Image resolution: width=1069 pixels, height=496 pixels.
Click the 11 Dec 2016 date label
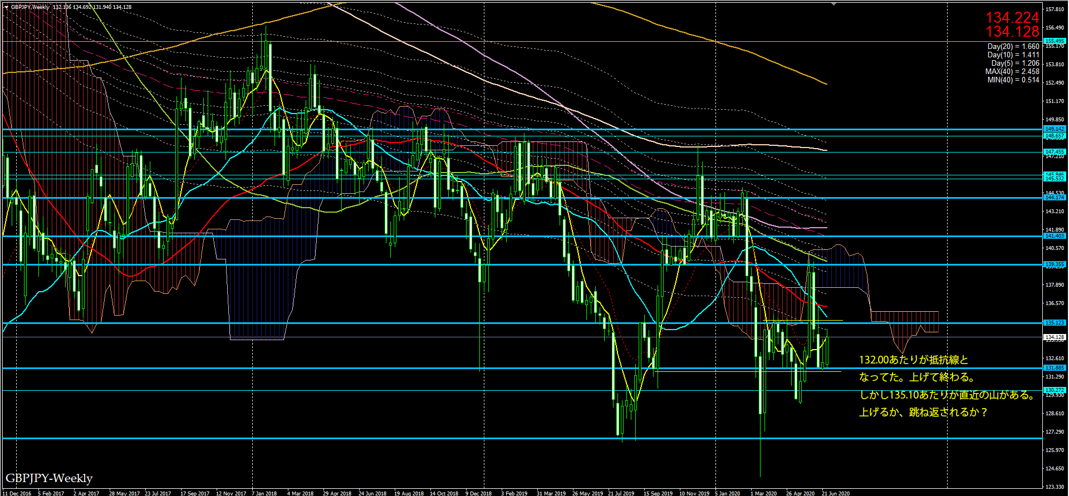18,493
